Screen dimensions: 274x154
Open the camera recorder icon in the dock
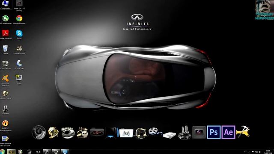[199, 132]
